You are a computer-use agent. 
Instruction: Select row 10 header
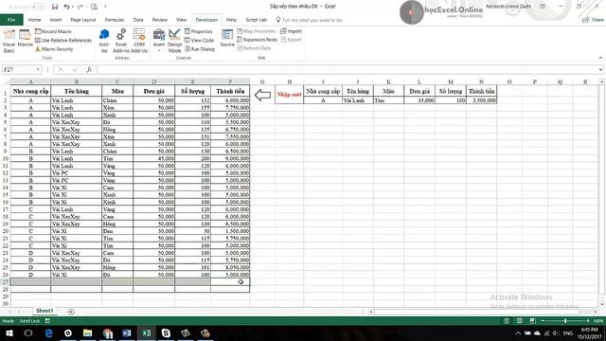5,158
